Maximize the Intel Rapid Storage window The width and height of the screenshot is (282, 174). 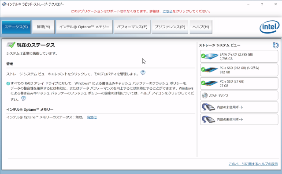[262, 4]
